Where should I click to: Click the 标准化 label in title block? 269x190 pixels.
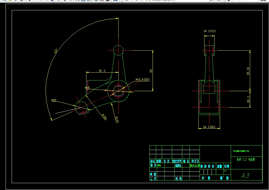178,166
